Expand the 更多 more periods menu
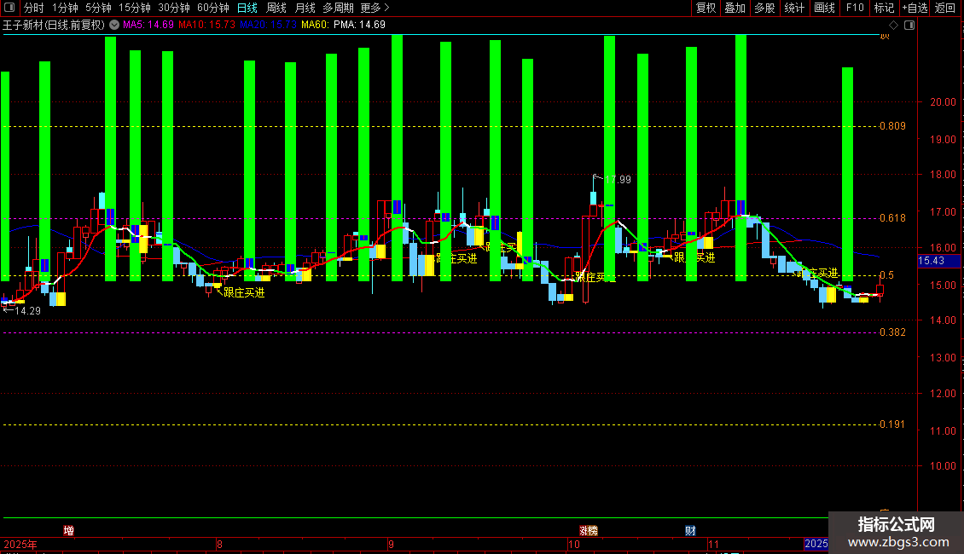 point(375,8)
